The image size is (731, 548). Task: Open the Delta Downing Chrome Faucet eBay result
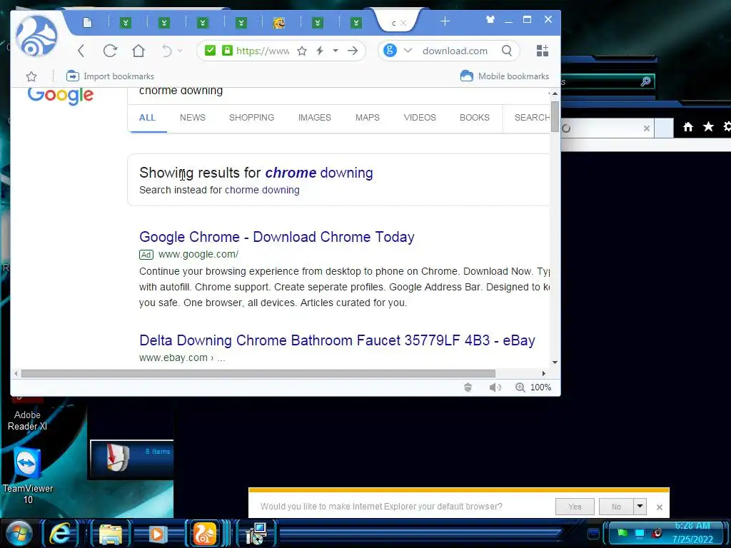point(337,340)
